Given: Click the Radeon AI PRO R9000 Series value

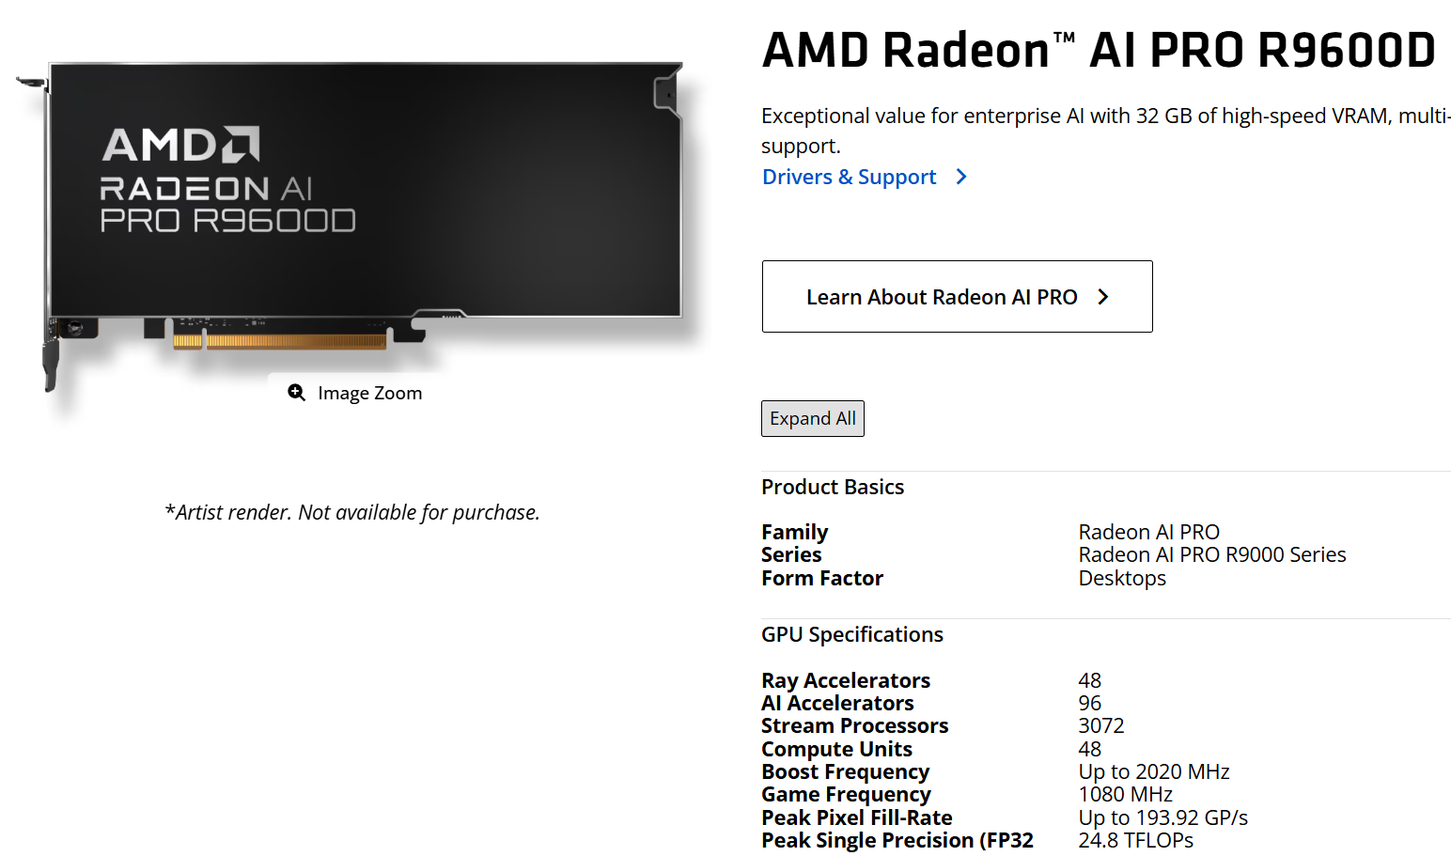Looking at the screenshot, I should click(x=1211, y=554).
